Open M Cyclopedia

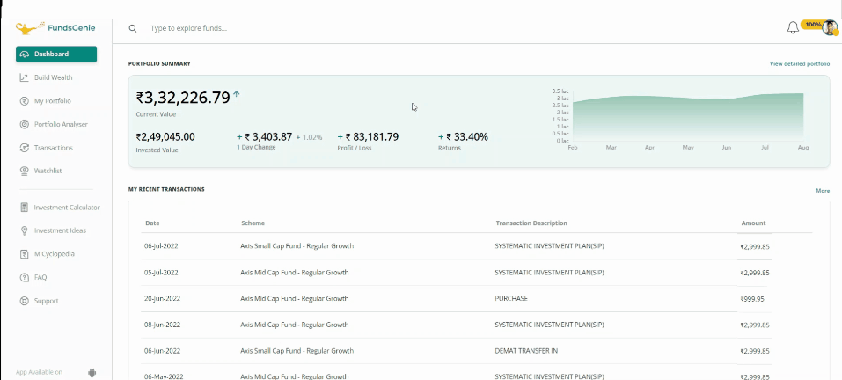click(x=55, y=254)
